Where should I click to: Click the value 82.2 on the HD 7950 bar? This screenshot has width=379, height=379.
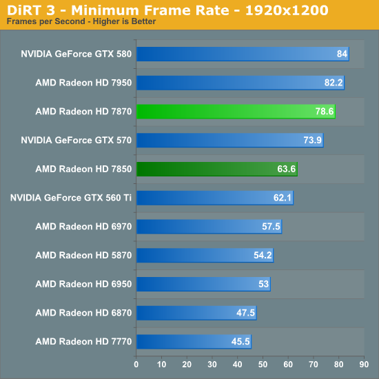334,83
